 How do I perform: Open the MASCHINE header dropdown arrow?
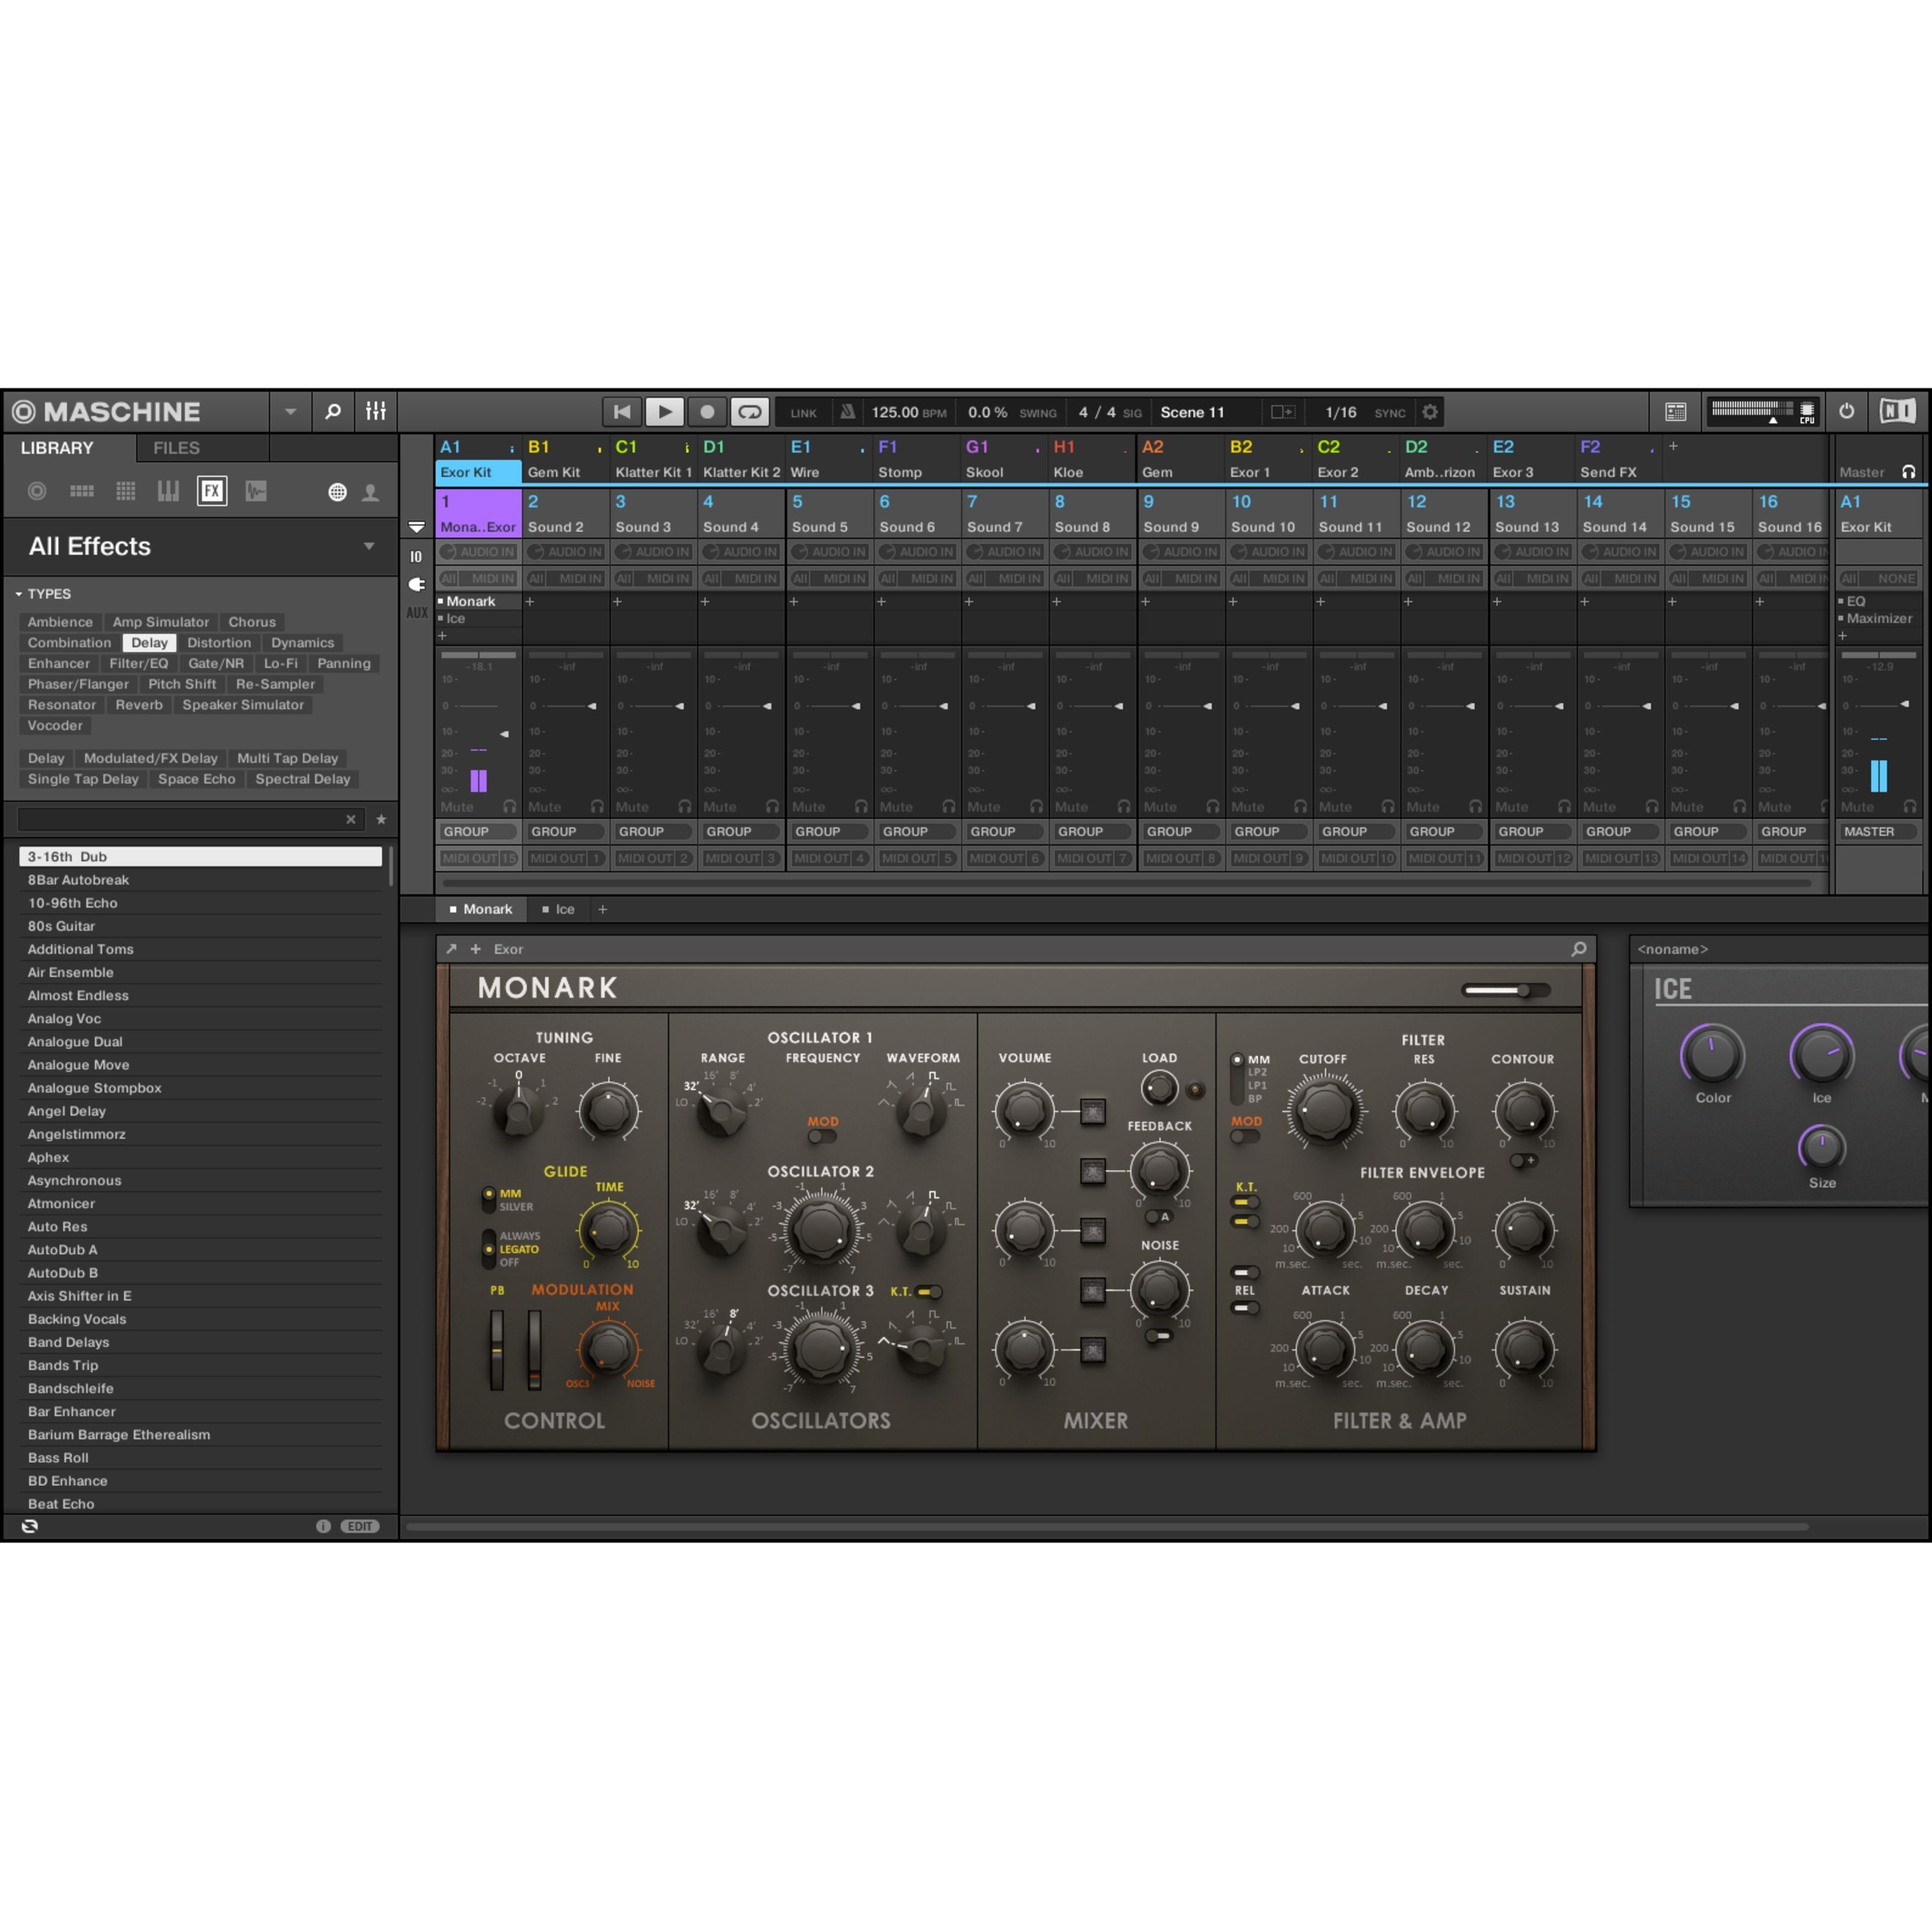click(290, 411)
